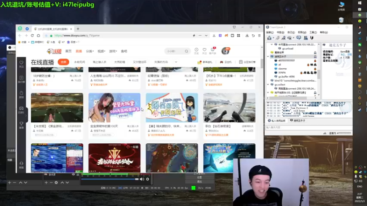Viewport: 367px width, 206px height.
Task: Go to Douyu 首页 link
Action: click(68, 51)
